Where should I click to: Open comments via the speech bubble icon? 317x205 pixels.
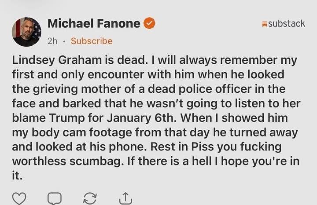tap(55, 198)
